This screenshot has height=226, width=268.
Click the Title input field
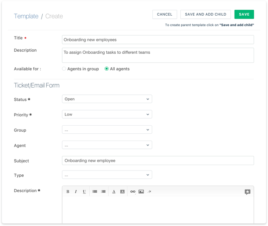pos(158,40)
